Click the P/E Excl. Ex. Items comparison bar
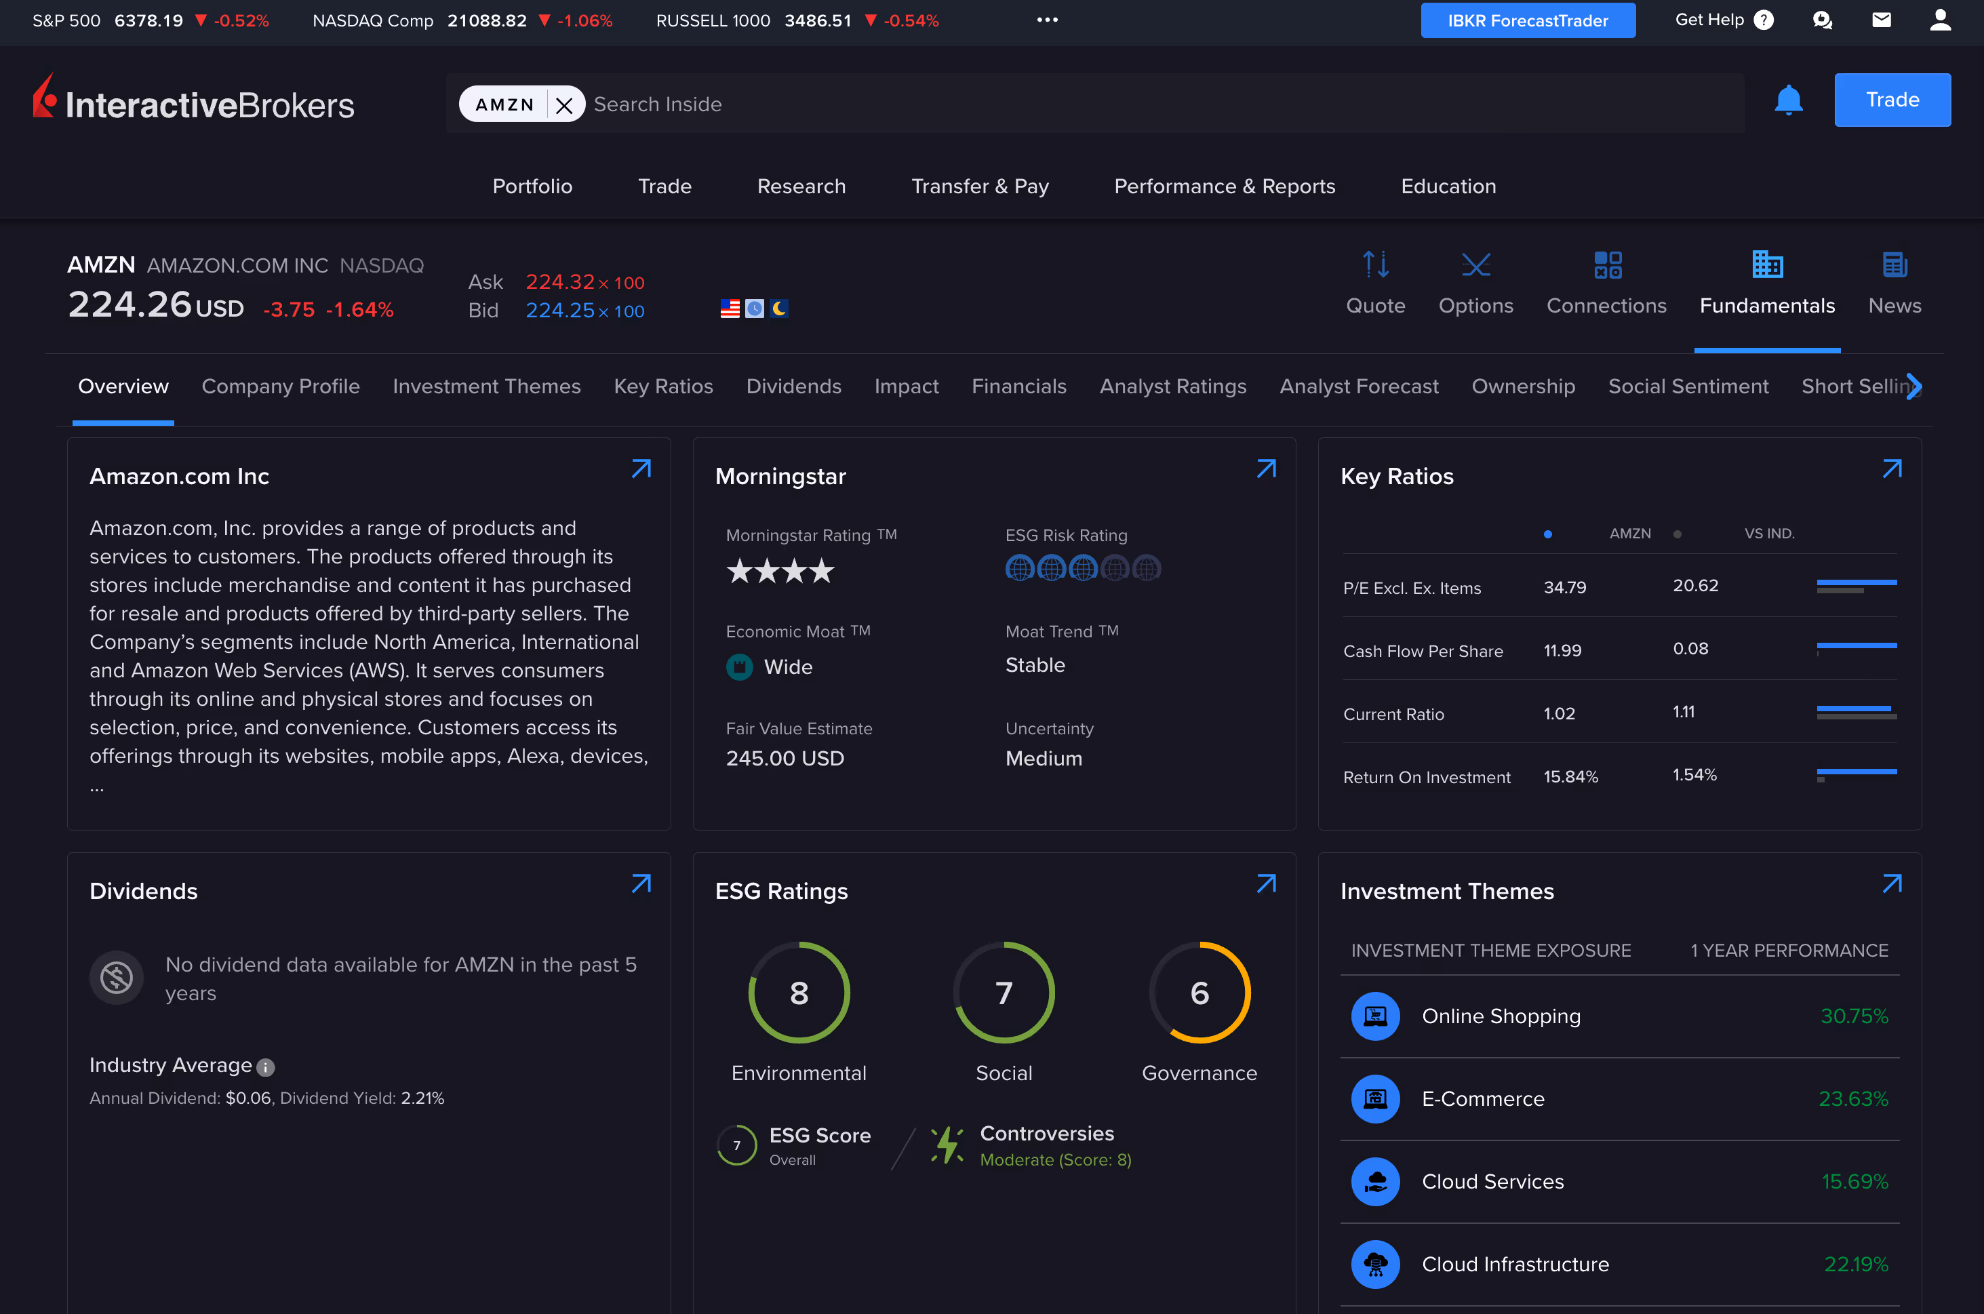The height and width of the screenshot is (1314, 1984). (x=1856, y=586)
